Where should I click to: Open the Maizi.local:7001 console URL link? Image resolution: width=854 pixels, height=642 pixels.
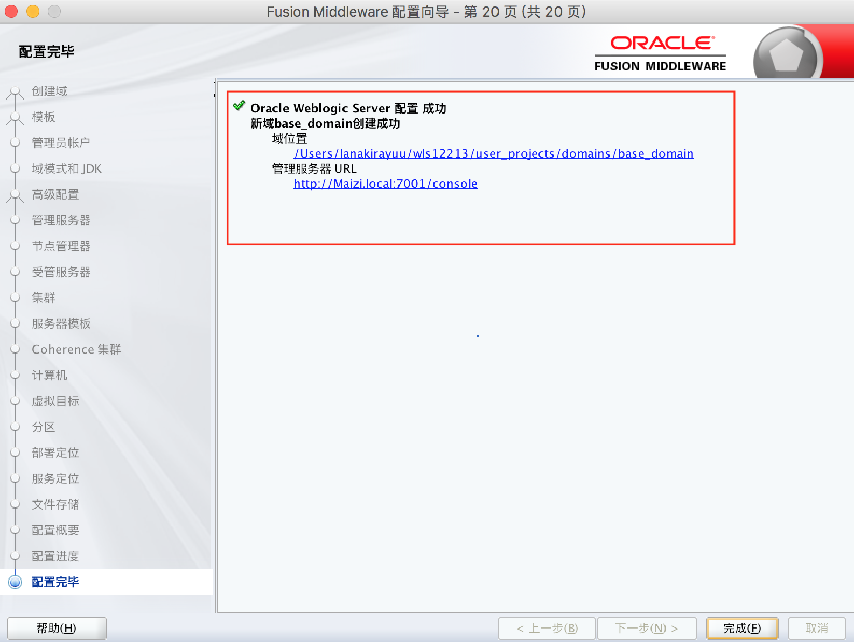pyautogui.click(x=386, y=184)
